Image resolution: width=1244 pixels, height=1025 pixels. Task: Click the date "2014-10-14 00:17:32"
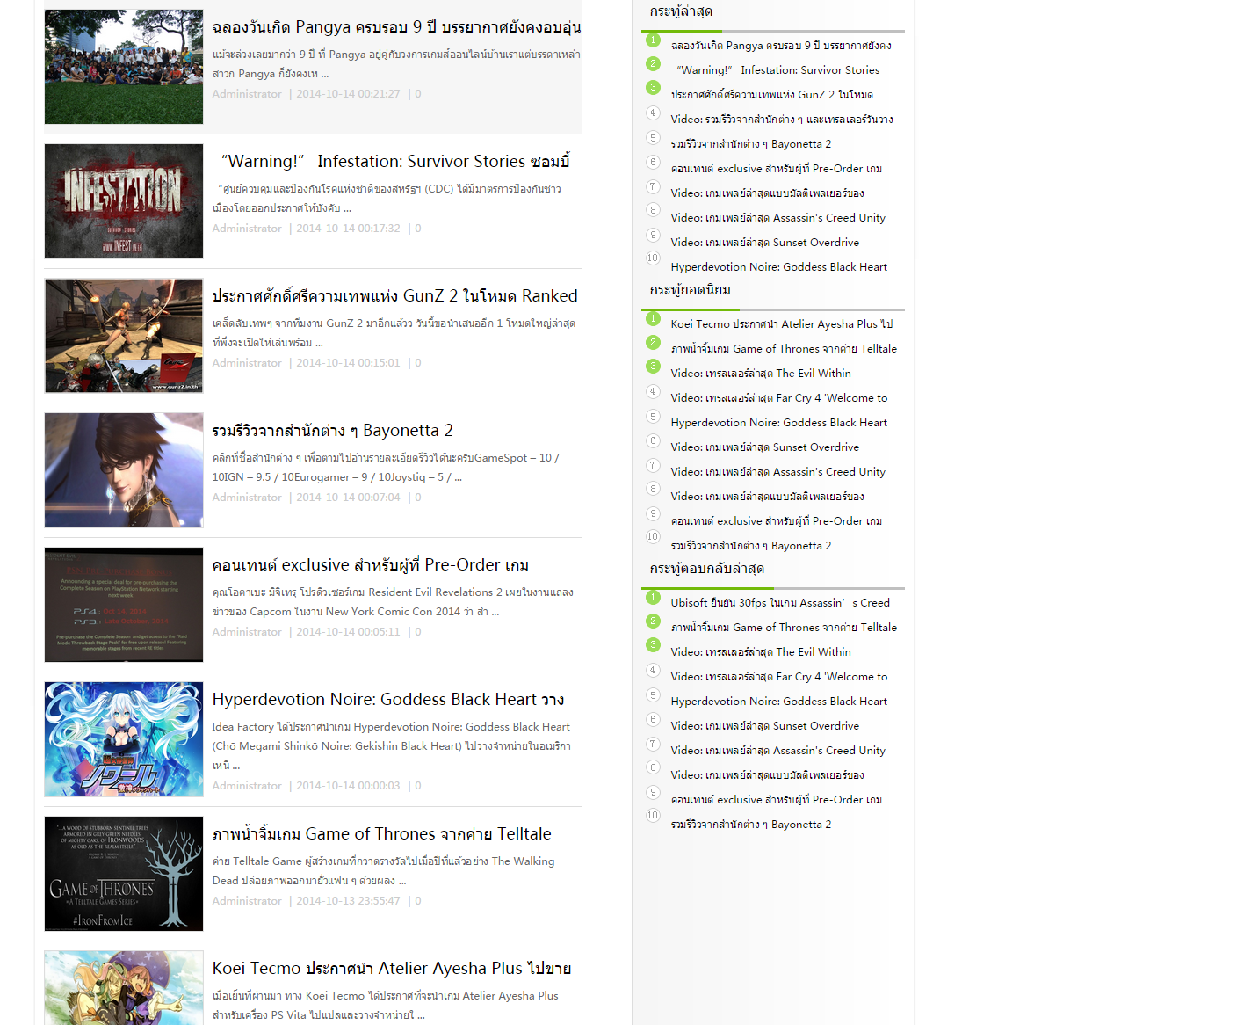pos(348,229)
